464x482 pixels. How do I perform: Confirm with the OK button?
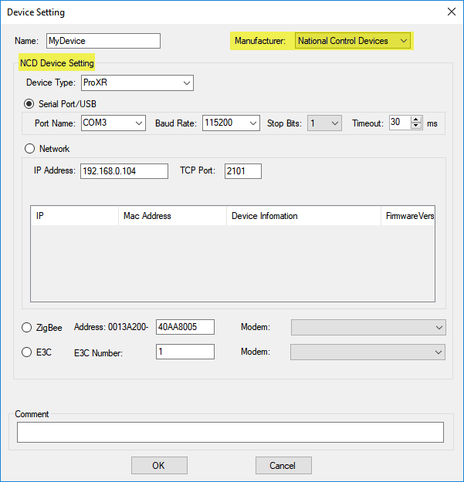(159, 465)
